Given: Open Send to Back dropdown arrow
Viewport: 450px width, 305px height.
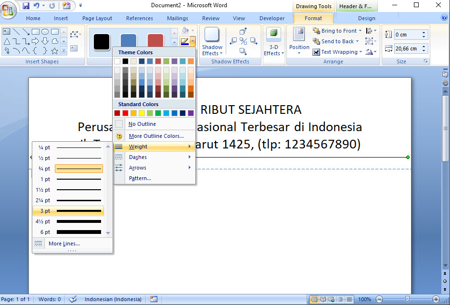Looking at the screenshot, I should [x=357, y=41].
